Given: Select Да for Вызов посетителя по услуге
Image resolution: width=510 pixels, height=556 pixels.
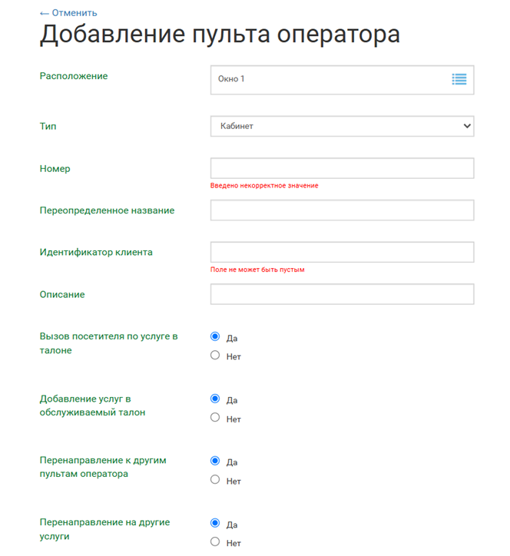Looking at the screenshot, I should pyautogui.click(x=215, y=337).
